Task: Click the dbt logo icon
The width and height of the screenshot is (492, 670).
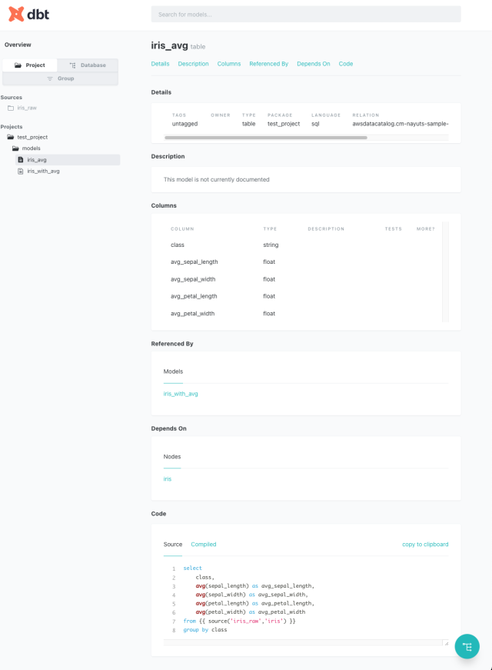Action: [16, 14]
